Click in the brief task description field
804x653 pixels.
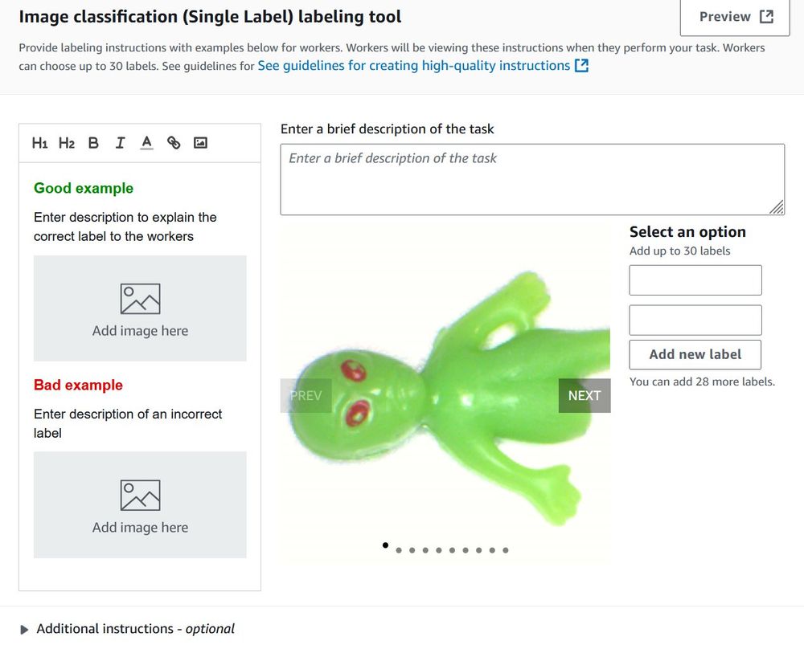[531, 179]
